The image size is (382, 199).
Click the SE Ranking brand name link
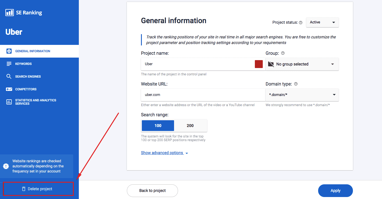[29, 12]
